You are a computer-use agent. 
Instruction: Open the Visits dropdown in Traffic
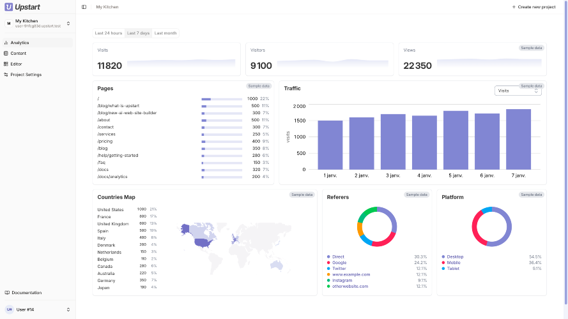tap(518, 91)
